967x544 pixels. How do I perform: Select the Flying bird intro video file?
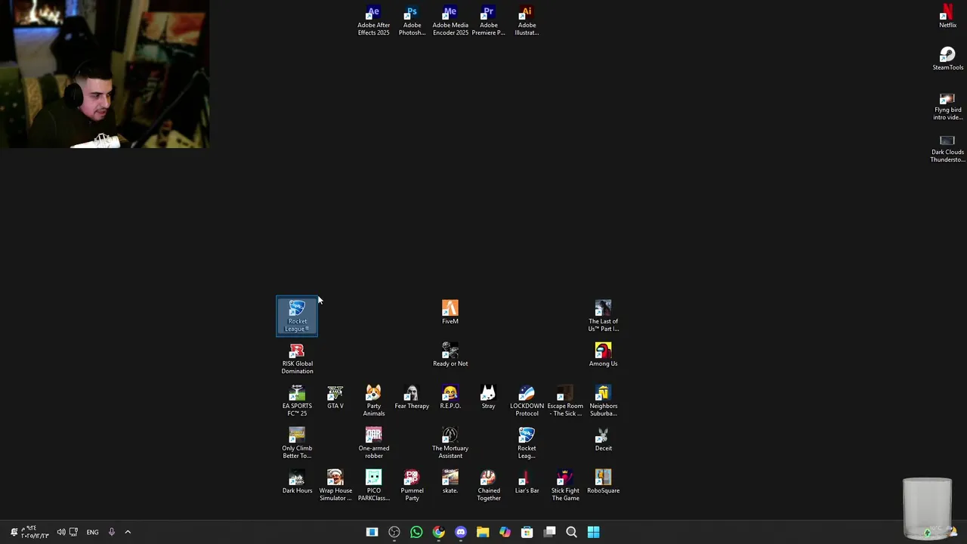[x=947, y=106]
